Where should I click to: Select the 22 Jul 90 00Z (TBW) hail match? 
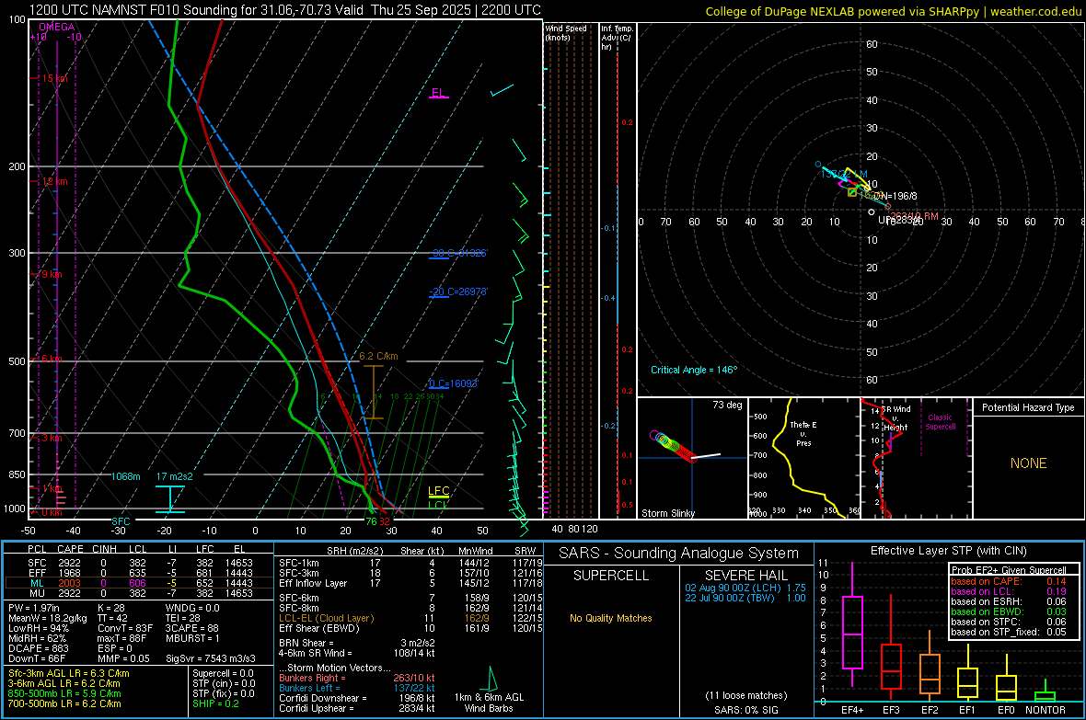(x=745, y=598)
